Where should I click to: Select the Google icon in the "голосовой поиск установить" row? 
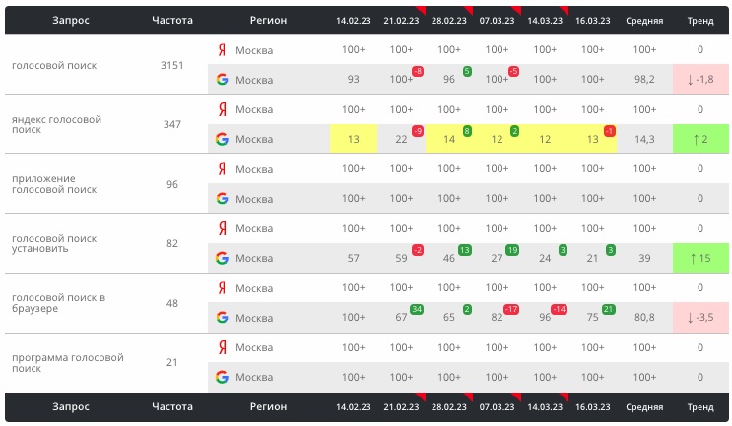222,258
